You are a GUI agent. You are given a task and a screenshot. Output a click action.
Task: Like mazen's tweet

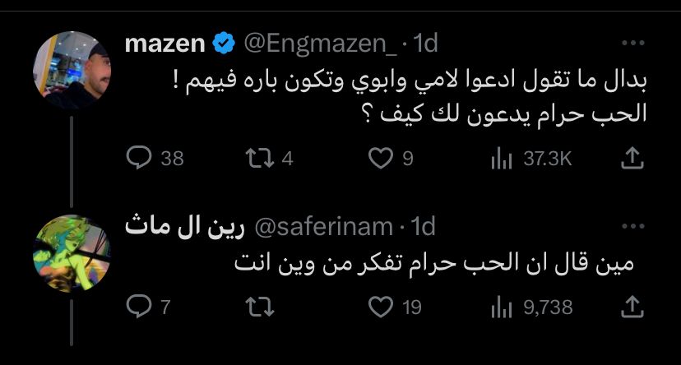(x=379, y=159)
